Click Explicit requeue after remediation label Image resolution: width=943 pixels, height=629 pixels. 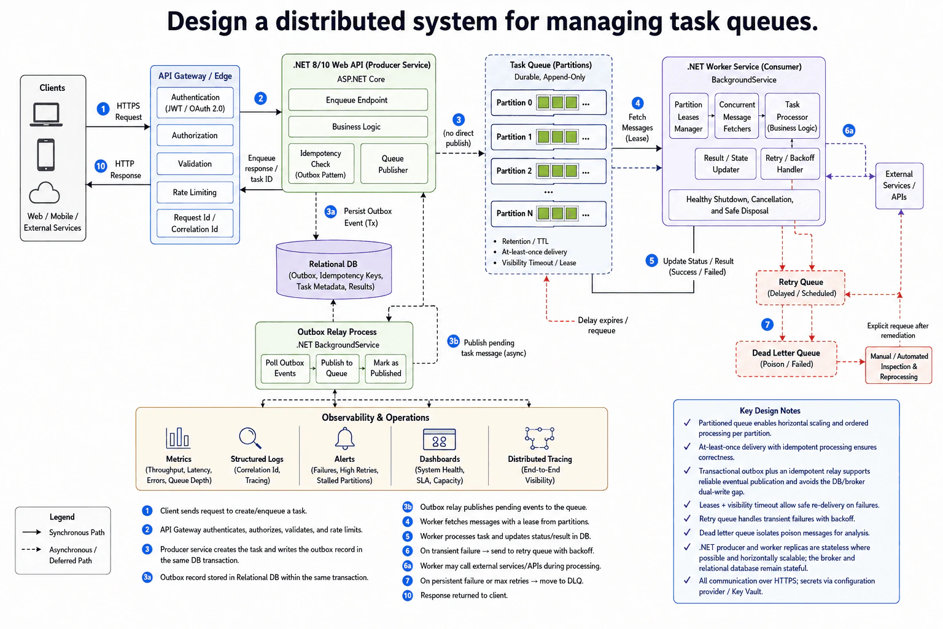(898, 330)
